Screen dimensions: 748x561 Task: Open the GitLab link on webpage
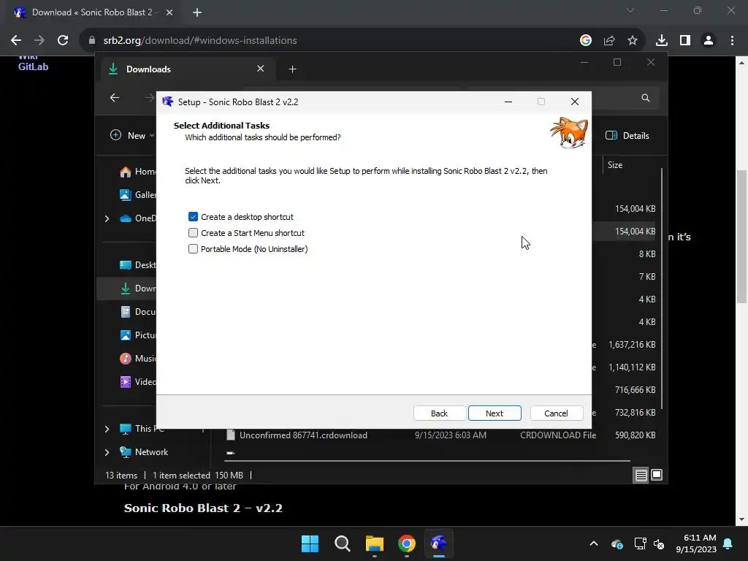(33, 66)
